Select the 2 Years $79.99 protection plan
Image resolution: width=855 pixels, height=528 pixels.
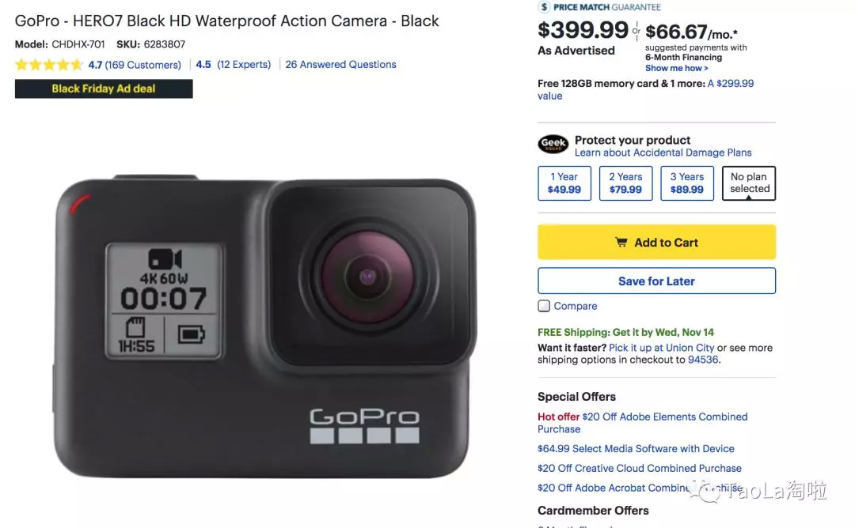click(625, 183)
